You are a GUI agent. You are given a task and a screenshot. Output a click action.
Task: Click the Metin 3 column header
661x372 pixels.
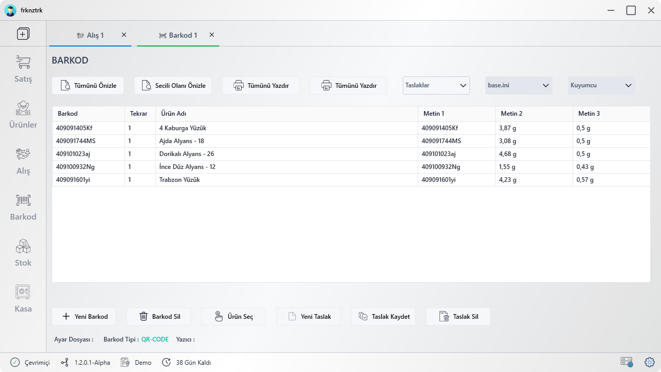[x=611, y=114]
